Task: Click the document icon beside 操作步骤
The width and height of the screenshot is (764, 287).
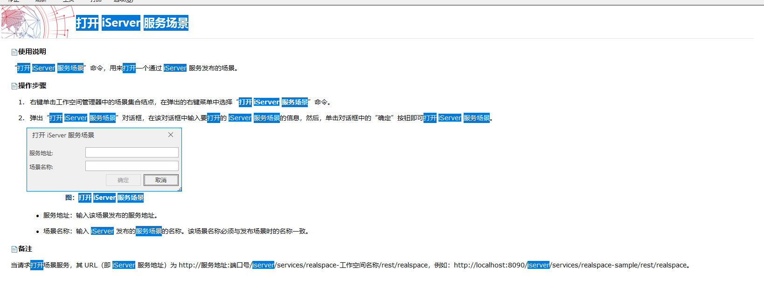Action: [x=14, y=86]
